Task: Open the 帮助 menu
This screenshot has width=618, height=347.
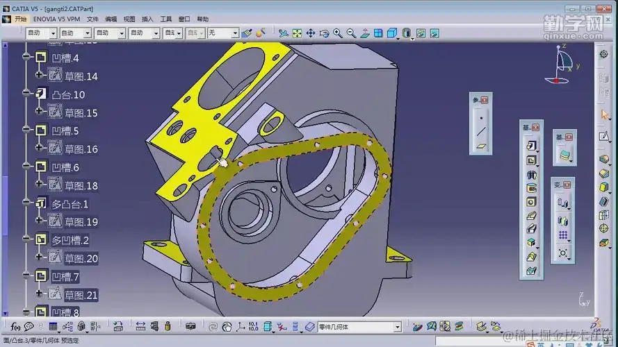Action: click(x=202, y=19)
